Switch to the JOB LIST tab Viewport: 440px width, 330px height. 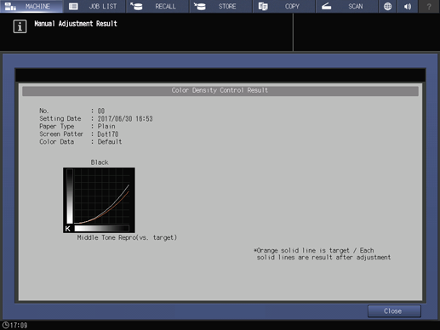click(x=94, y=6)
